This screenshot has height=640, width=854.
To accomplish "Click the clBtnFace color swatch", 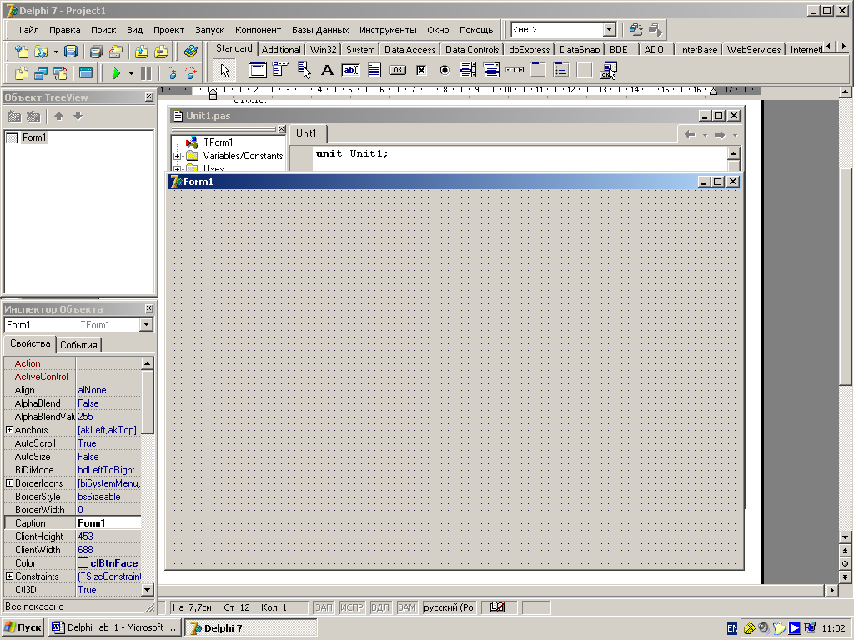I will pyautogui.click(x=83, y=563).
